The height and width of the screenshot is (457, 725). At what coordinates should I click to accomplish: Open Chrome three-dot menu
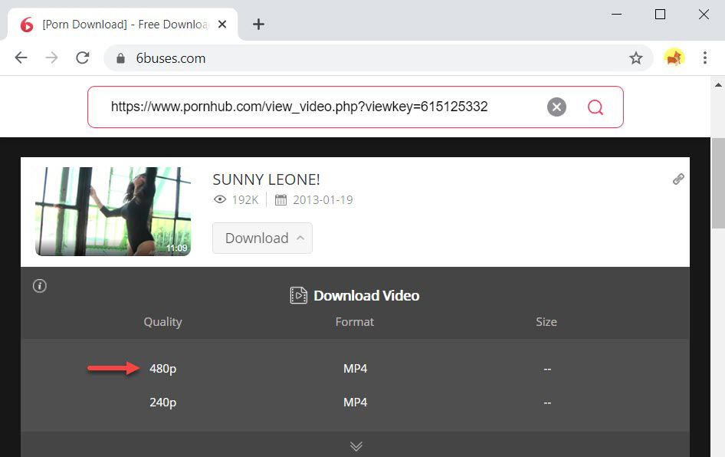pyautogui.click(x=704, y=58)
